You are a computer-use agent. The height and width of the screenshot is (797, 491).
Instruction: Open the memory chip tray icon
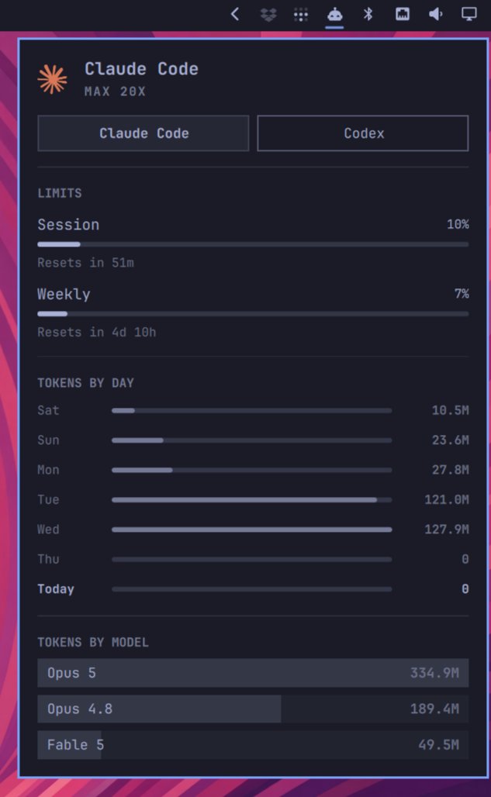(x=402, y=14)
